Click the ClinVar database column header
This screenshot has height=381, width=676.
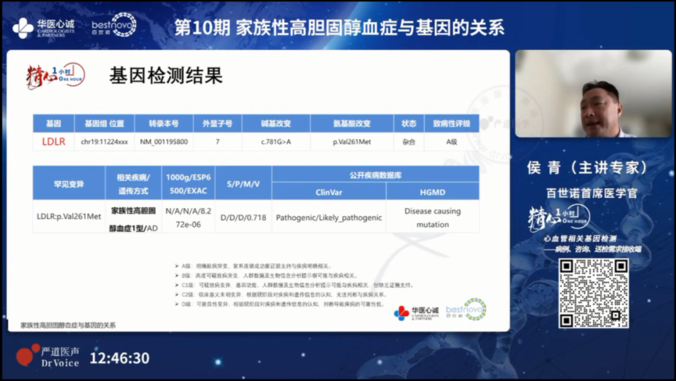329,192
